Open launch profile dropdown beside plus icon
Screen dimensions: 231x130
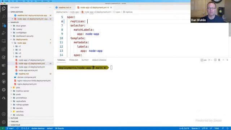[x=212, y=60]
